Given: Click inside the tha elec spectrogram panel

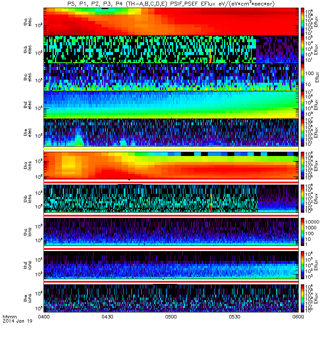Looking at the screenshot, I should point(171,22).
